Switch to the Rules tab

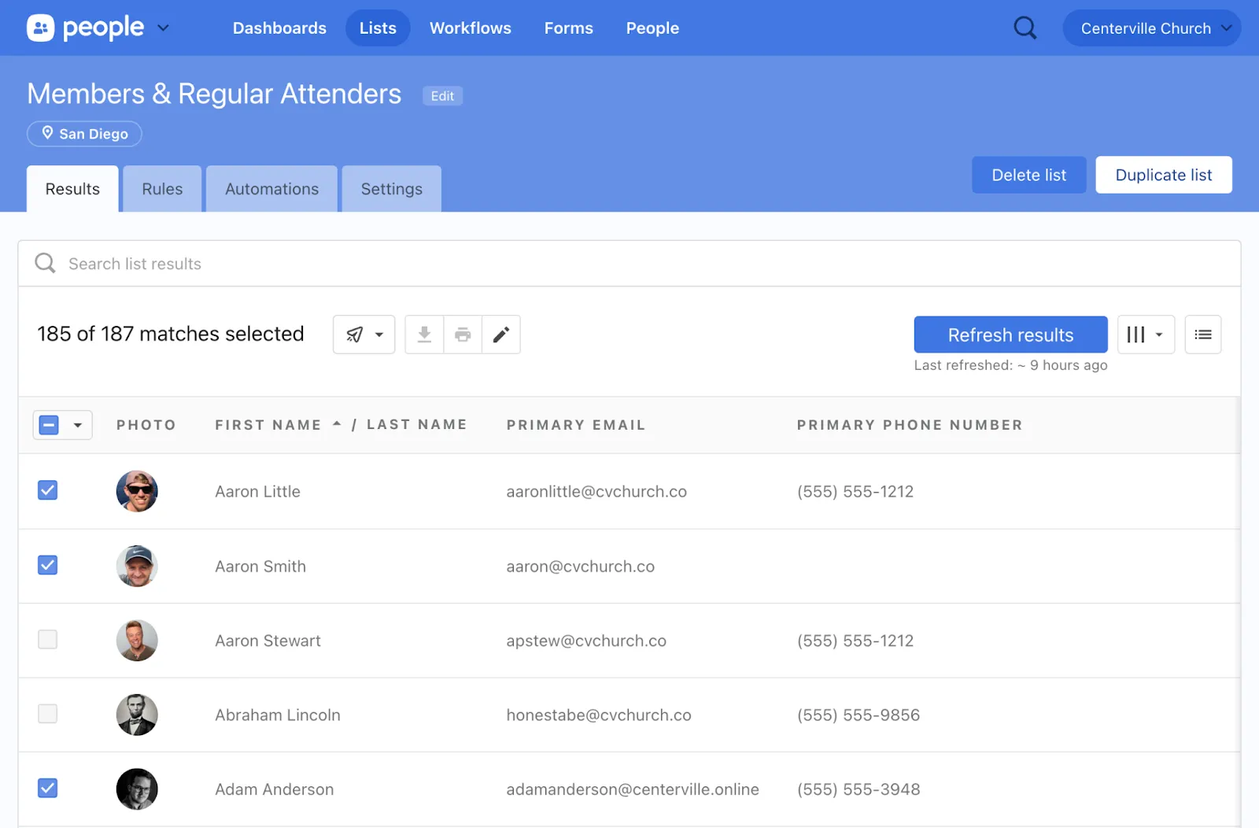(x=162, y=189)
